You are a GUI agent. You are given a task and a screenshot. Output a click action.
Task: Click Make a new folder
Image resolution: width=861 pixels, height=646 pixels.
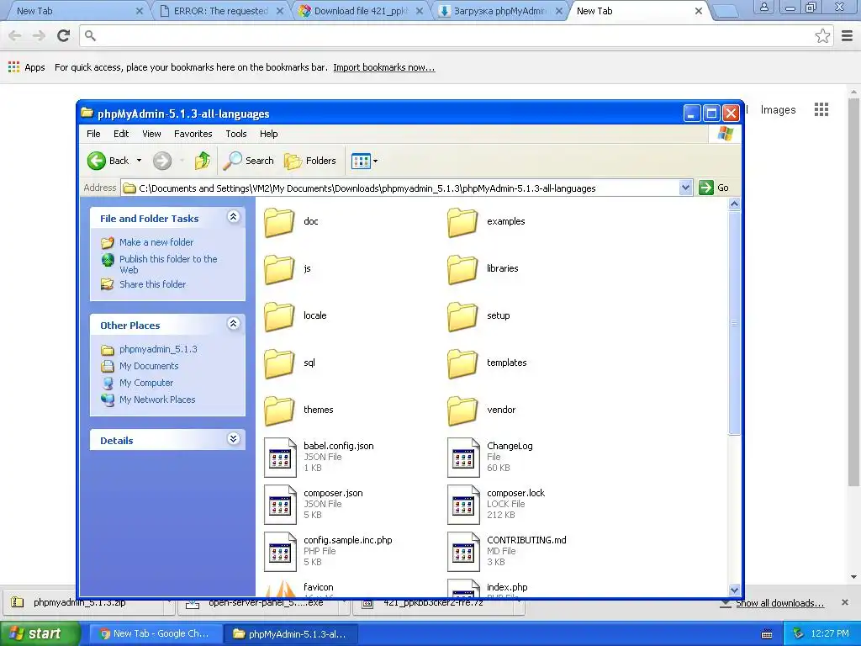coord(156,242)
